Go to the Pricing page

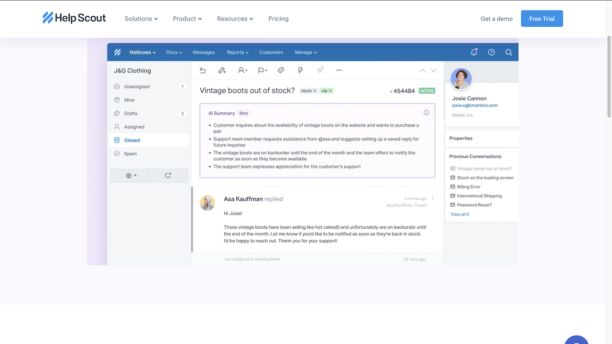point(278,19)
